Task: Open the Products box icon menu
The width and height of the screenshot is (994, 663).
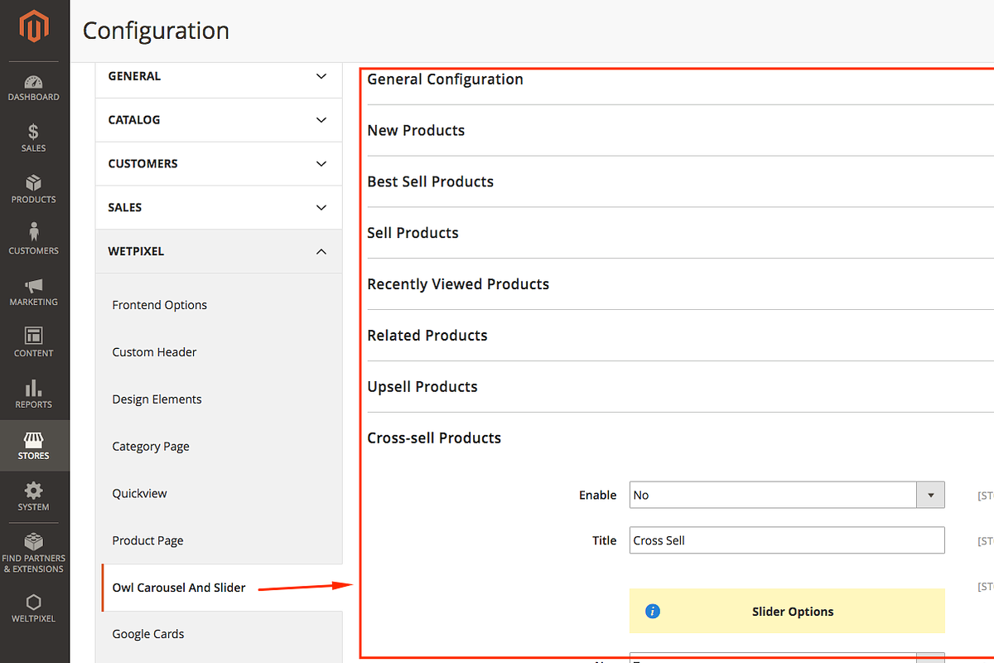Action: 34,190
